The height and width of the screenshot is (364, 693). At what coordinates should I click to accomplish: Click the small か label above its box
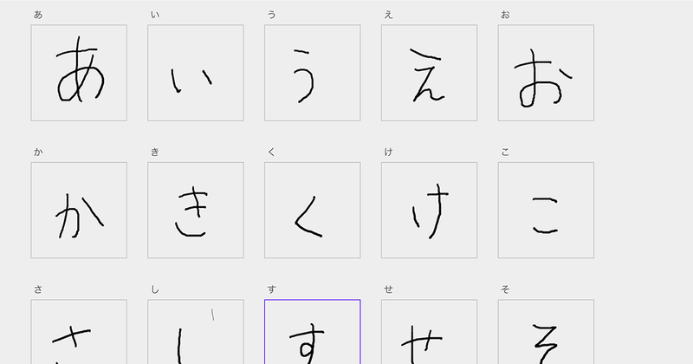(38, 153)
